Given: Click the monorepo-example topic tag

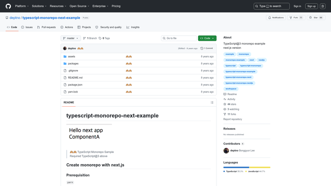Looking at the screenshot, I should pyautogui.click(x=235, y=60).
